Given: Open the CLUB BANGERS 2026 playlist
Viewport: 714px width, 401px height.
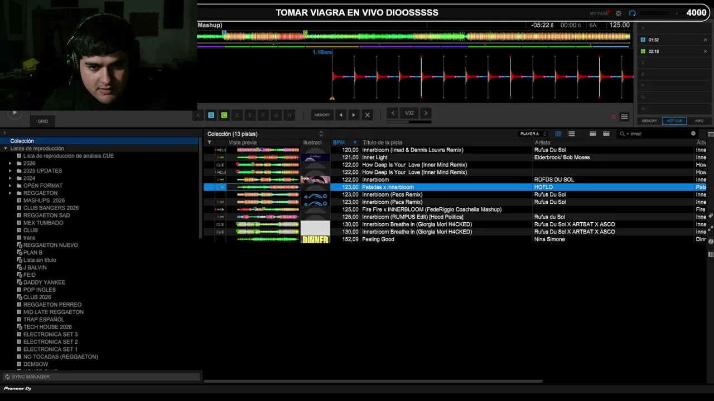Looking at the screenshot, I should (x=51, y=208).
